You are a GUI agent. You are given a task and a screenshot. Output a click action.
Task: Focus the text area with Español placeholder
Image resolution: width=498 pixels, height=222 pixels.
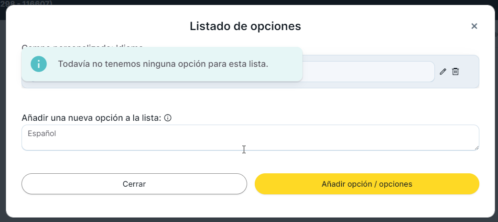click(250, 137)
